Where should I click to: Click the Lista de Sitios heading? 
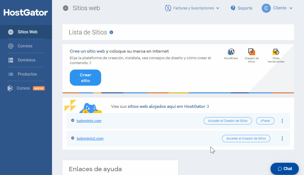[88, 32]
